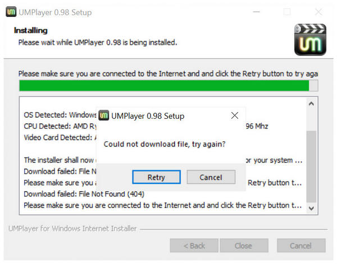Screen dimensions: 337x264
Task: Select the 'Video Card Detected' log line
Action: (60, 137)
